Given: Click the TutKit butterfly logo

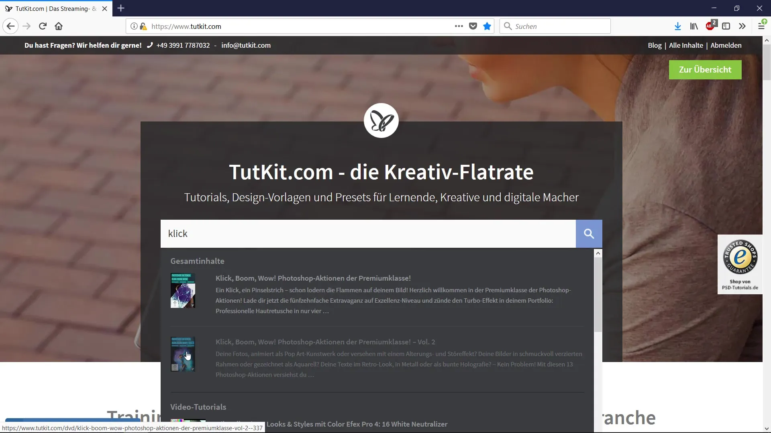Looking at the screenshot, I should 381,121.
